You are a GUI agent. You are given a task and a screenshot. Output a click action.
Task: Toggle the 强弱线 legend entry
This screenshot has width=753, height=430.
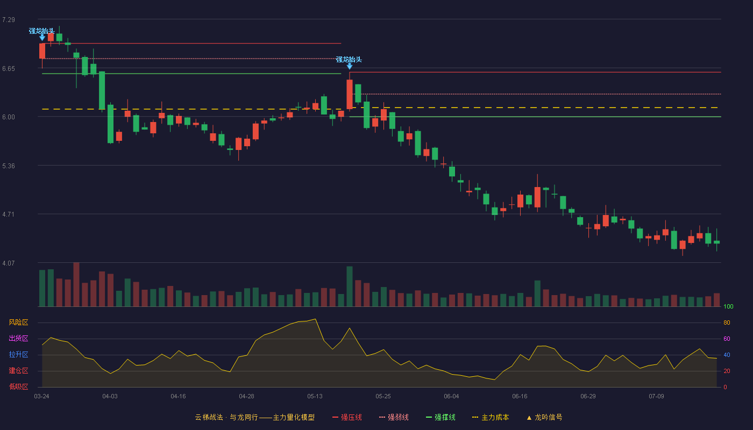tap(394, 417)
